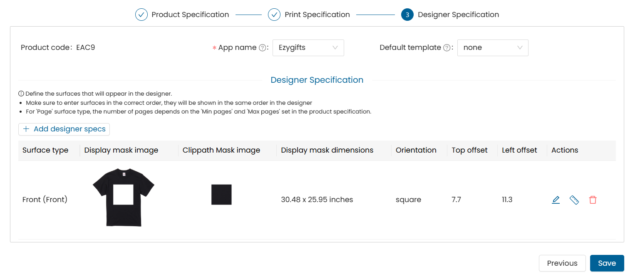Screen dimensions: 635x279
Task: Save the designer specification
Action: click(x=607, y=263)
